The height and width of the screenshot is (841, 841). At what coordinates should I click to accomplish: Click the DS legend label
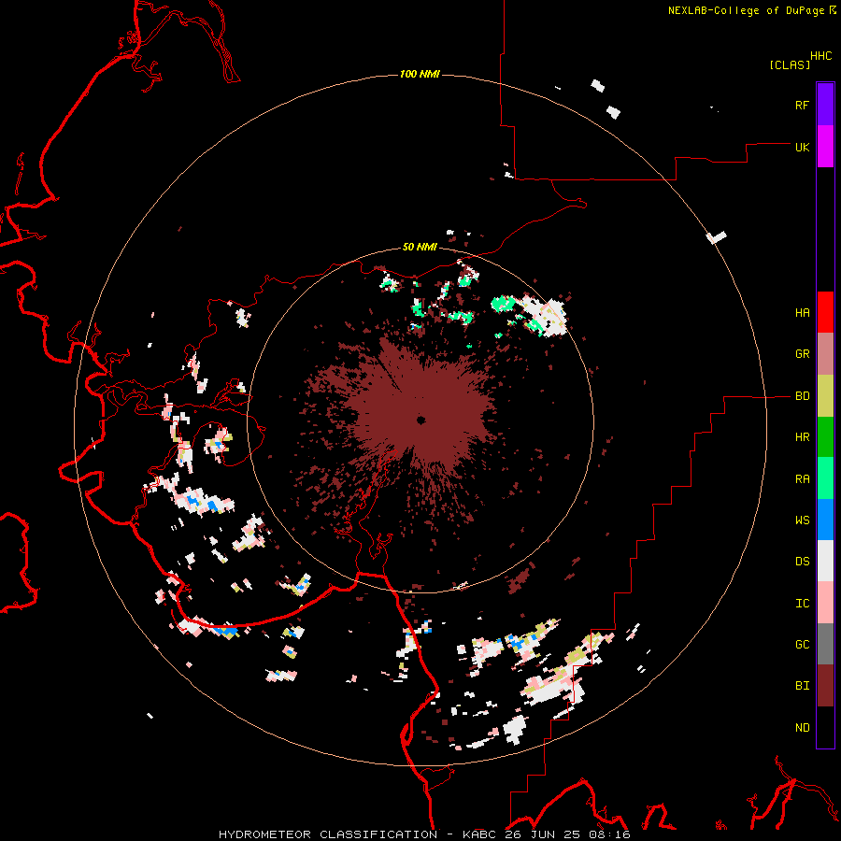pyautogui.click(x=802, y=562)
